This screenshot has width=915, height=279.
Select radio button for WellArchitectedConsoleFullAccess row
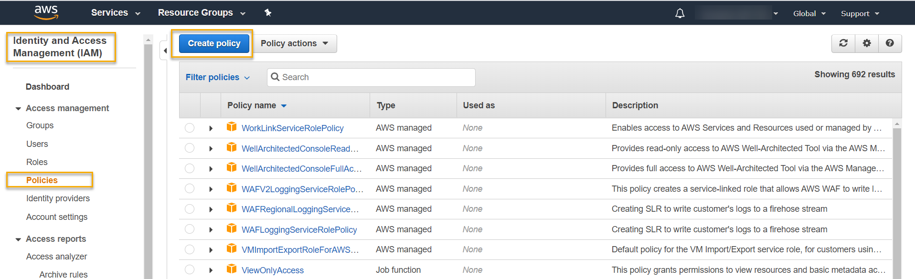[190, 168]
